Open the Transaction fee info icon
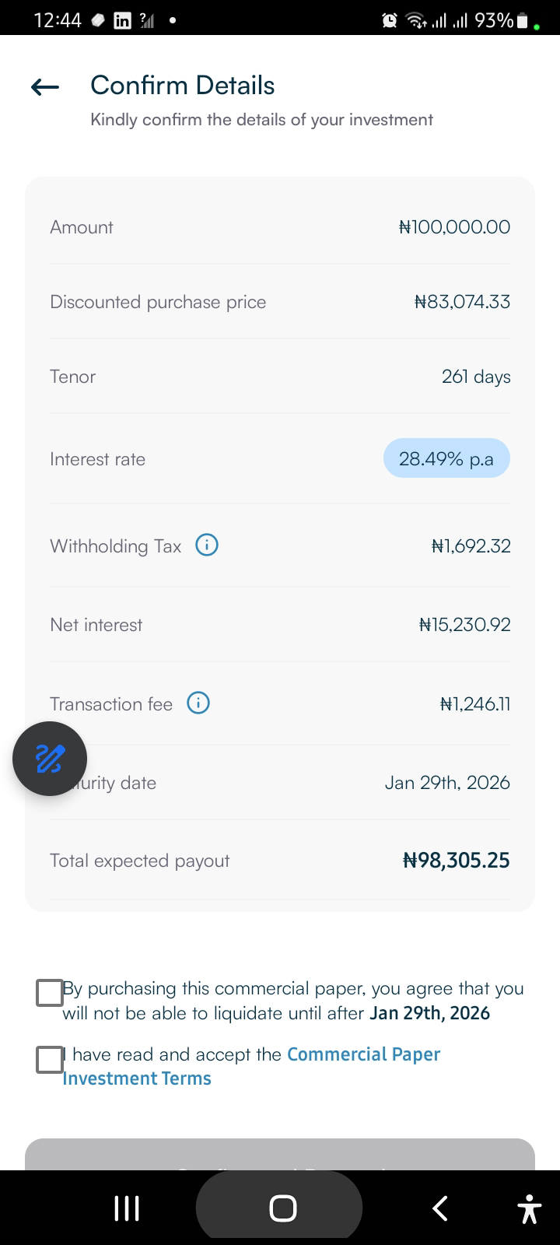Viewport: 560px width, 1245px height. point(198,703)
